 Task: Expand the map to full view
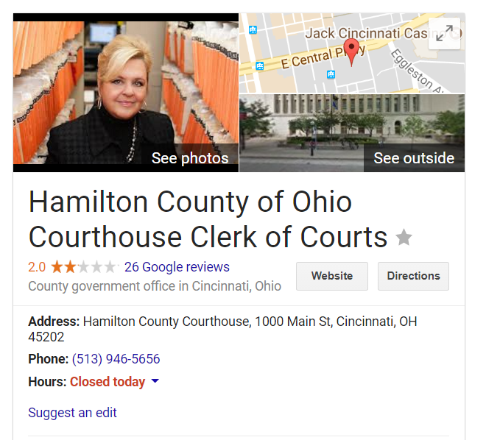(445, 33)
